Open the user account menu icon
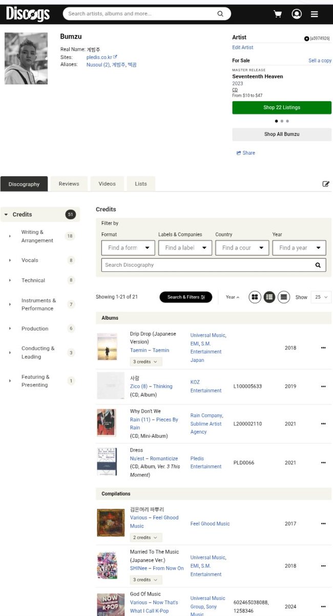This screenshot has width=333, height=616. 297,14
